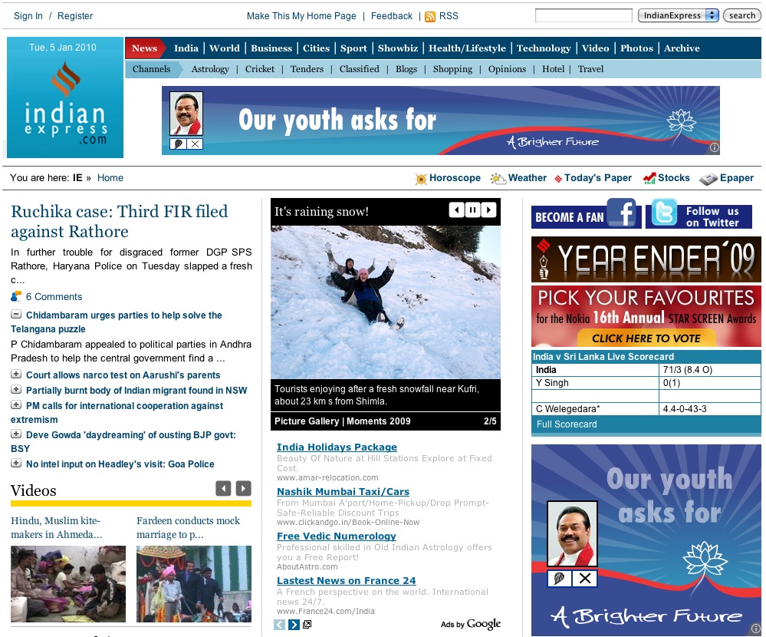Viewport: 766px width, 637px height.
Task: Open Free Vedic Numerology ad link
Action: (x=336, y=536)
